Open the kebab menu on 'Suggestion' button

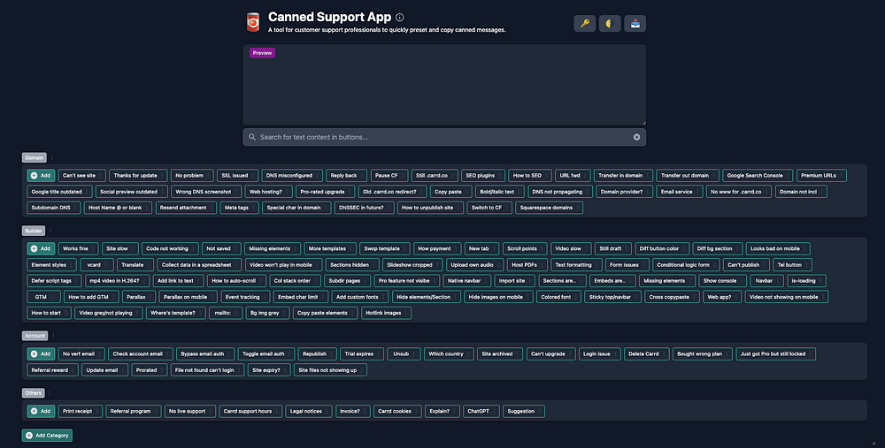(540, 411)
